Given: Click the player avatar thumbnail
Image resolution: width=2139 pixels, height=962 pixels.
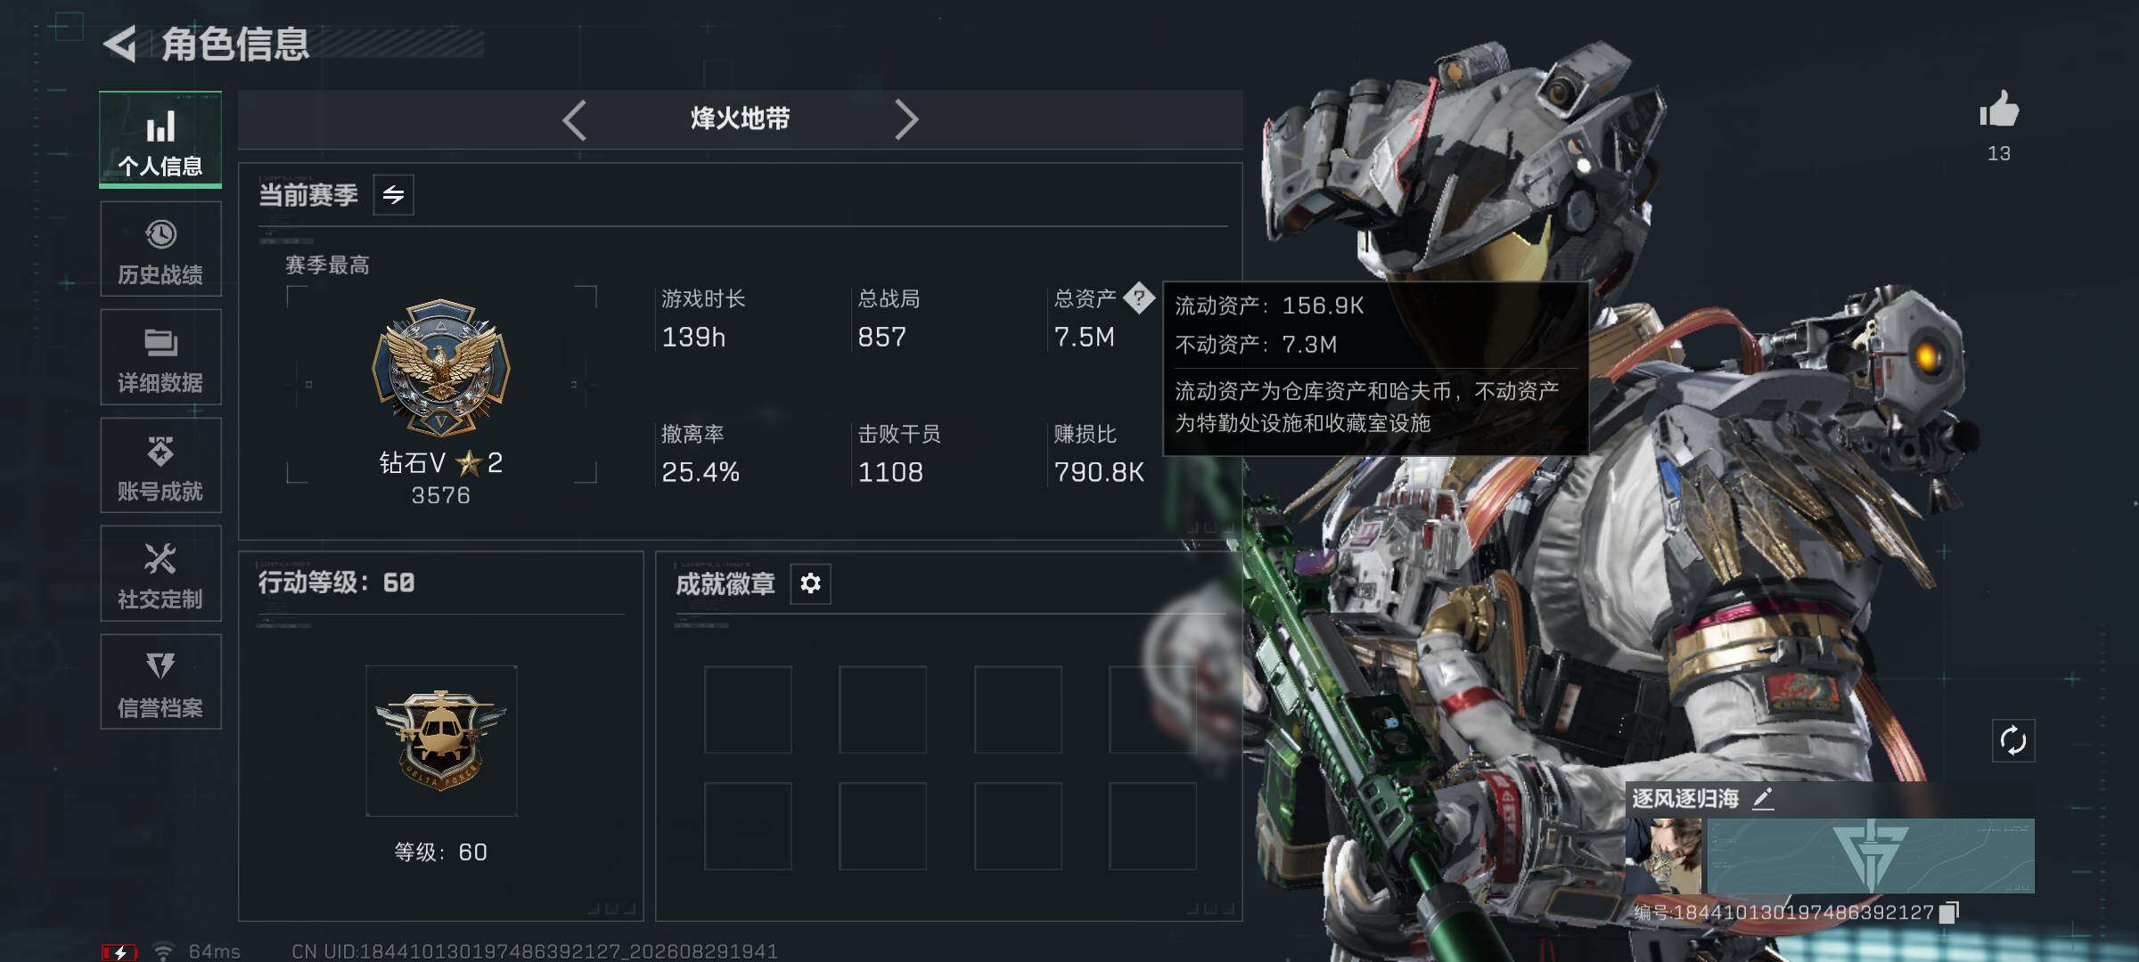Looking at the screenshot, I should point(1663,856).
